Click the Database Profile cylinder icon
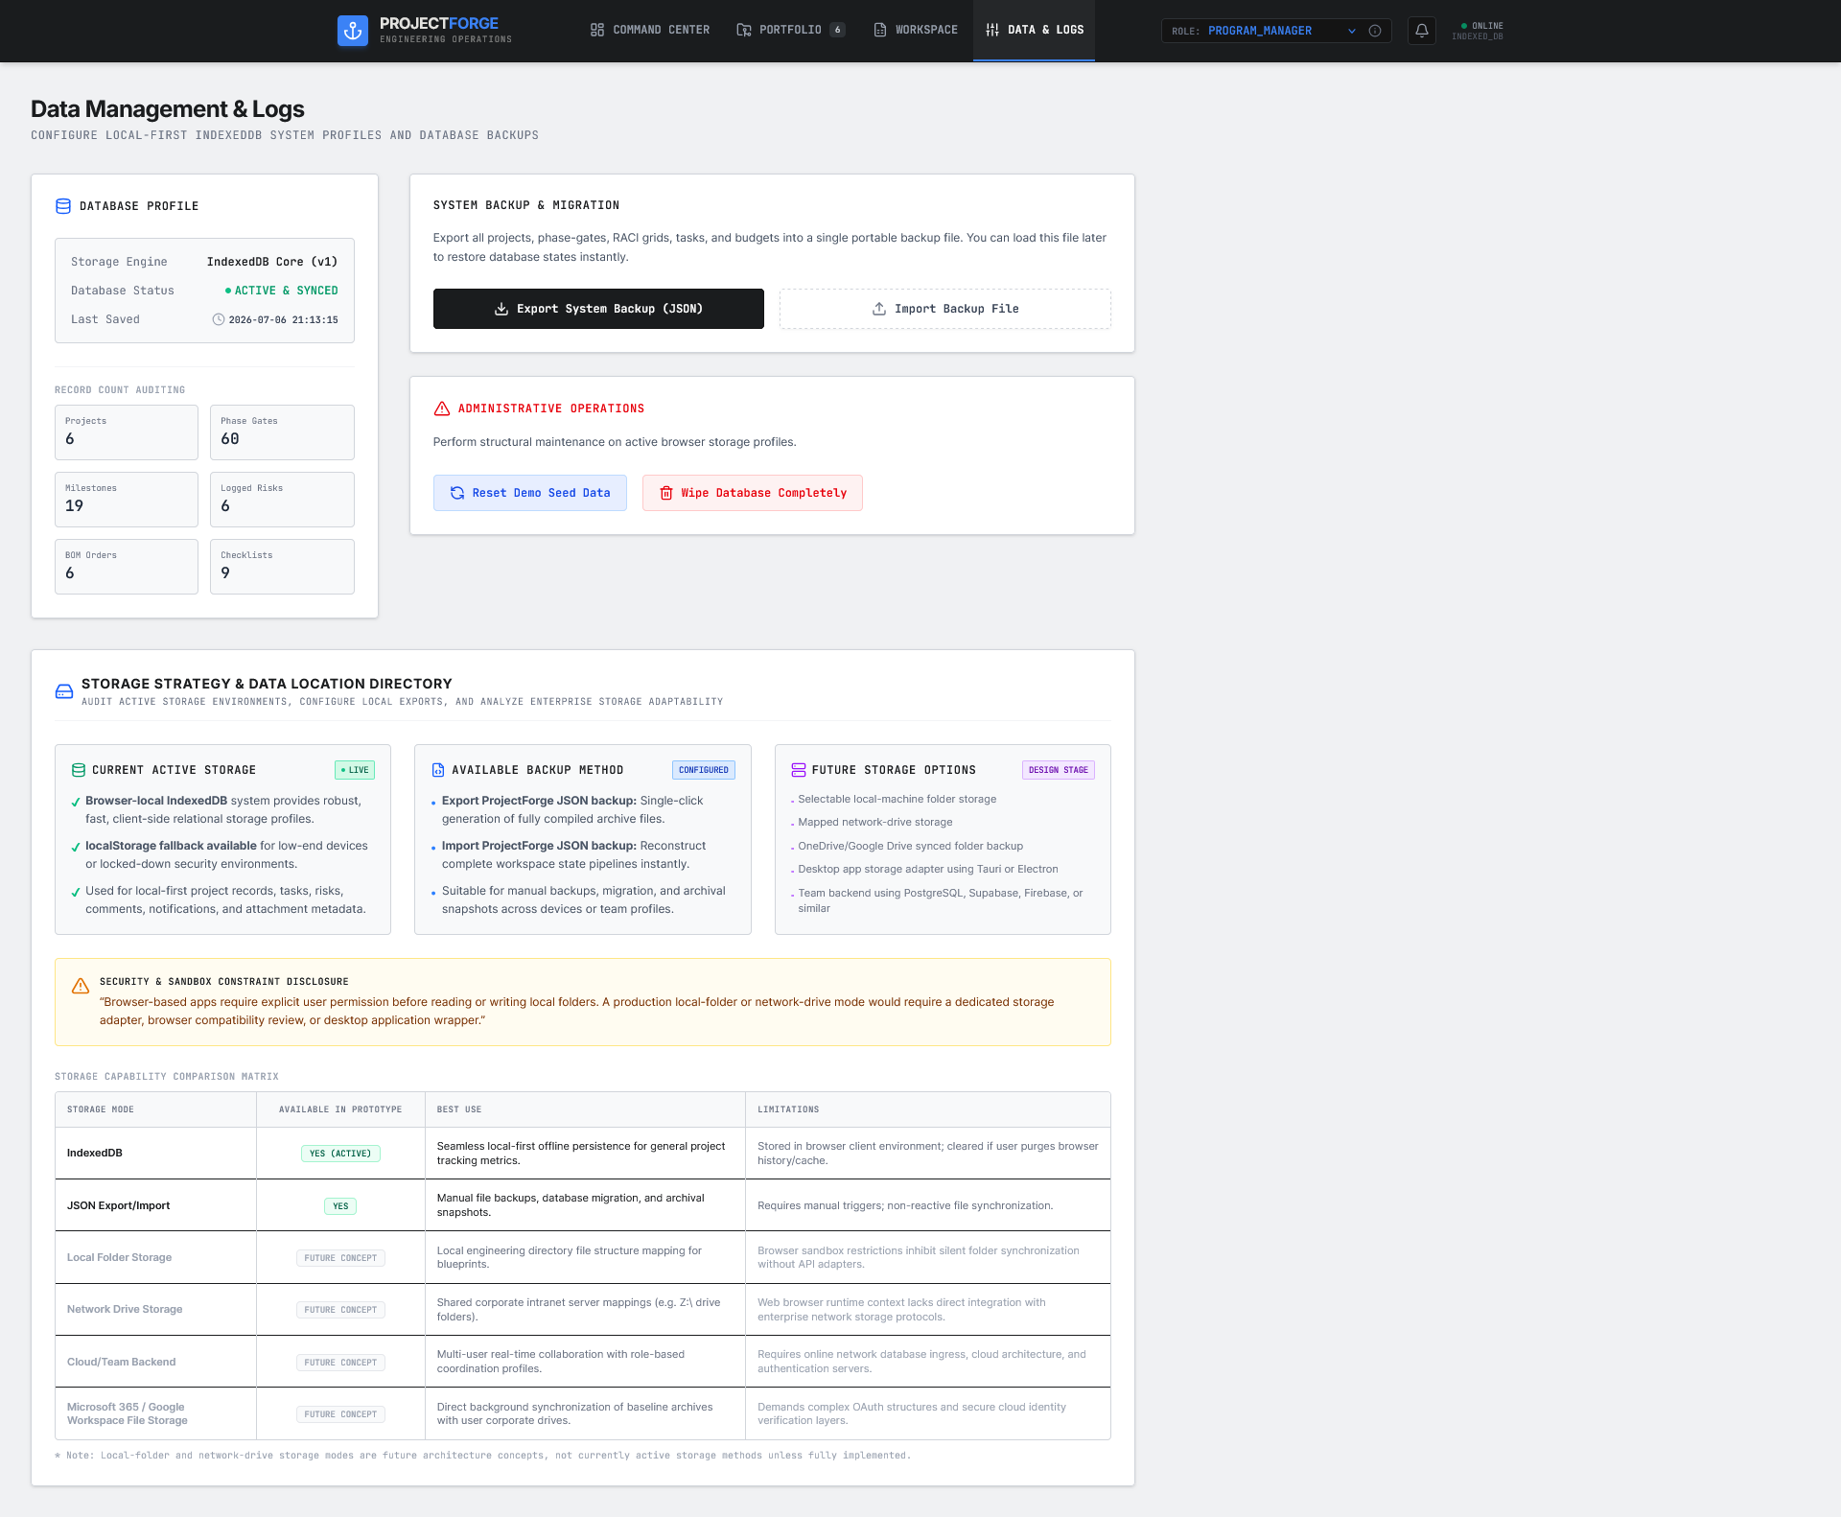 [x=63, y=206]
